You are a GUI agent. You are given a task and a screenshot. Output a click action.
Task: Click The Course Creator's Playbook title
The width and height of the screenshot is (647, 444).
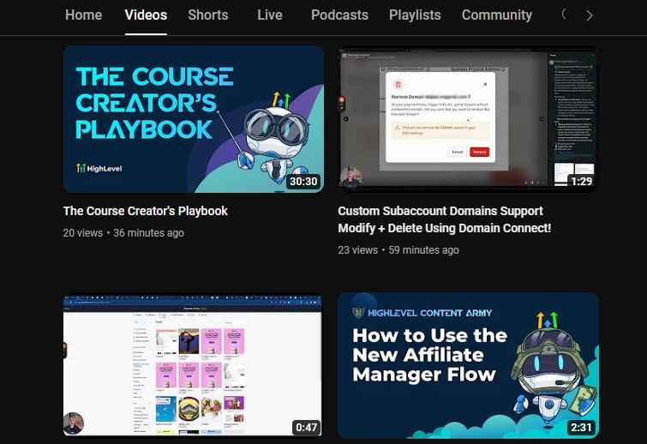tap(145, 211)
